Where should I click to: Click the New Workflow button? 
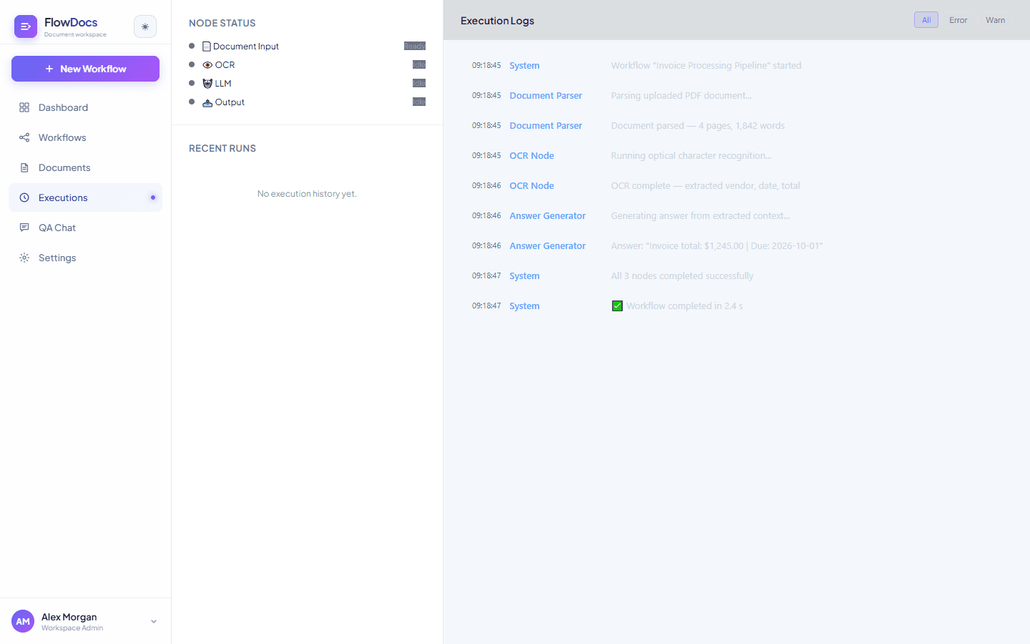[85, 69]
